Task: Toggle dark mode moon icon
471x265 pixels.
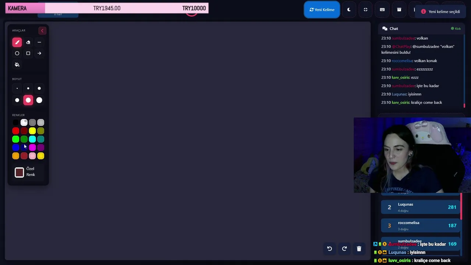Action: pos(349,10)
